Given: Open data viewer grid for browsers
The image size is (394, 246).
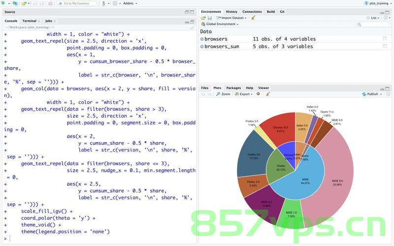Looking at the screenshot, I should tap(385, 39).
